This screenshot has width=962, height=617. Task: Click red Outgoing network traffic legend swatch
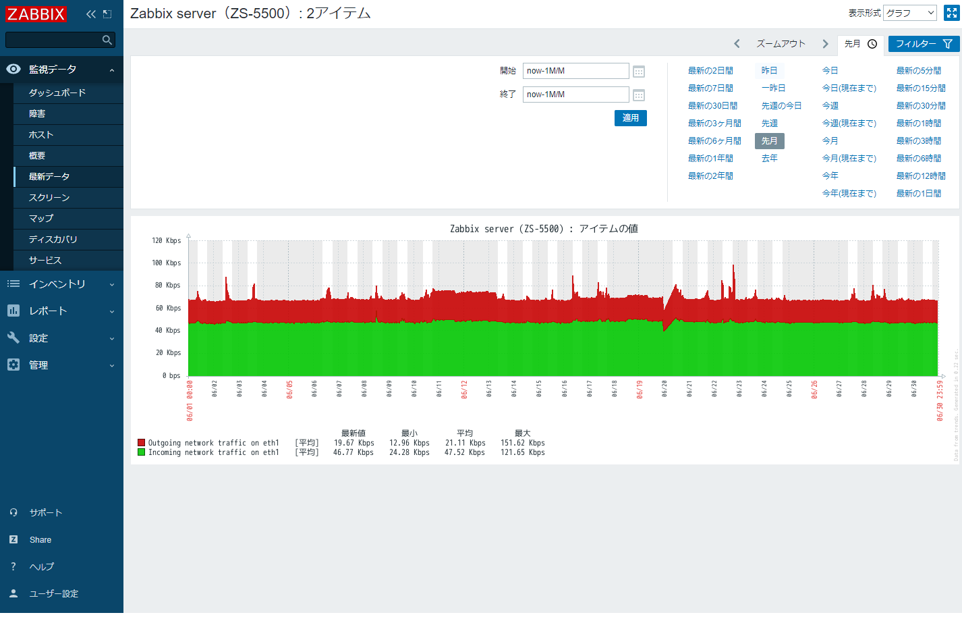(x=141, y=444)
